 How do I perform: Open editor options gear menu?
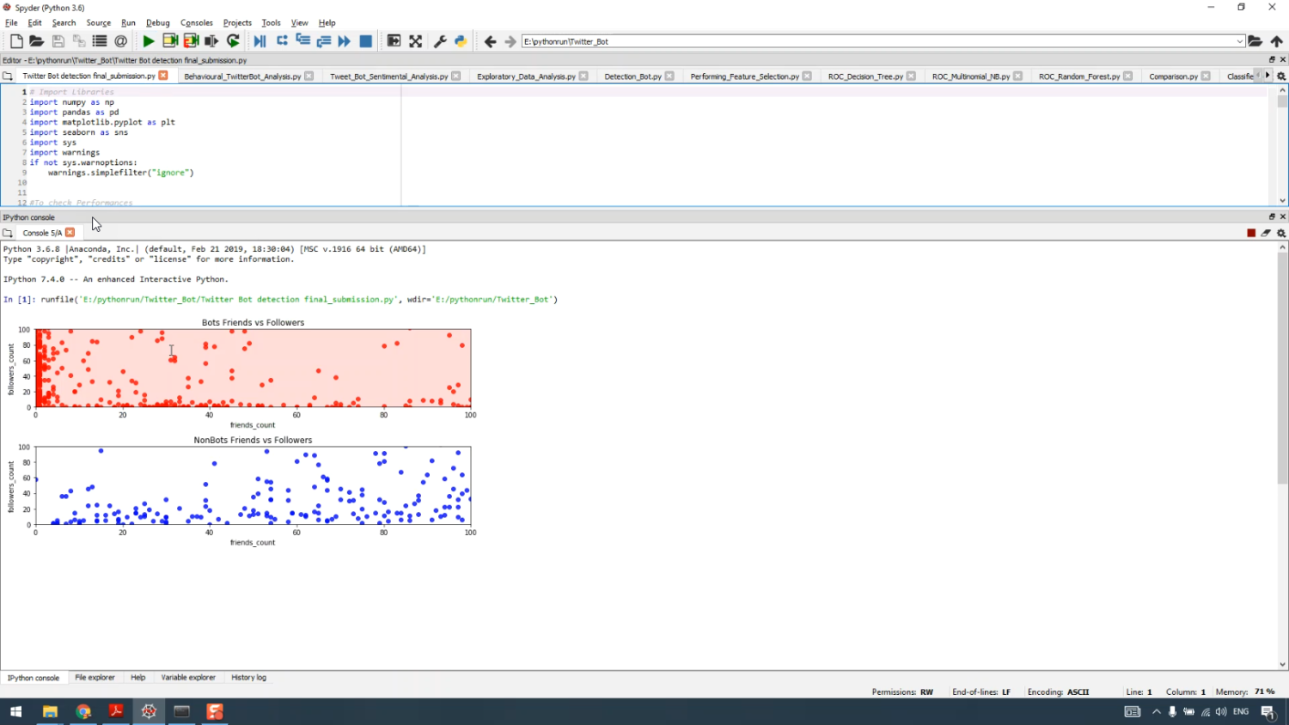pyautogui.click(x=1281, y=76)
